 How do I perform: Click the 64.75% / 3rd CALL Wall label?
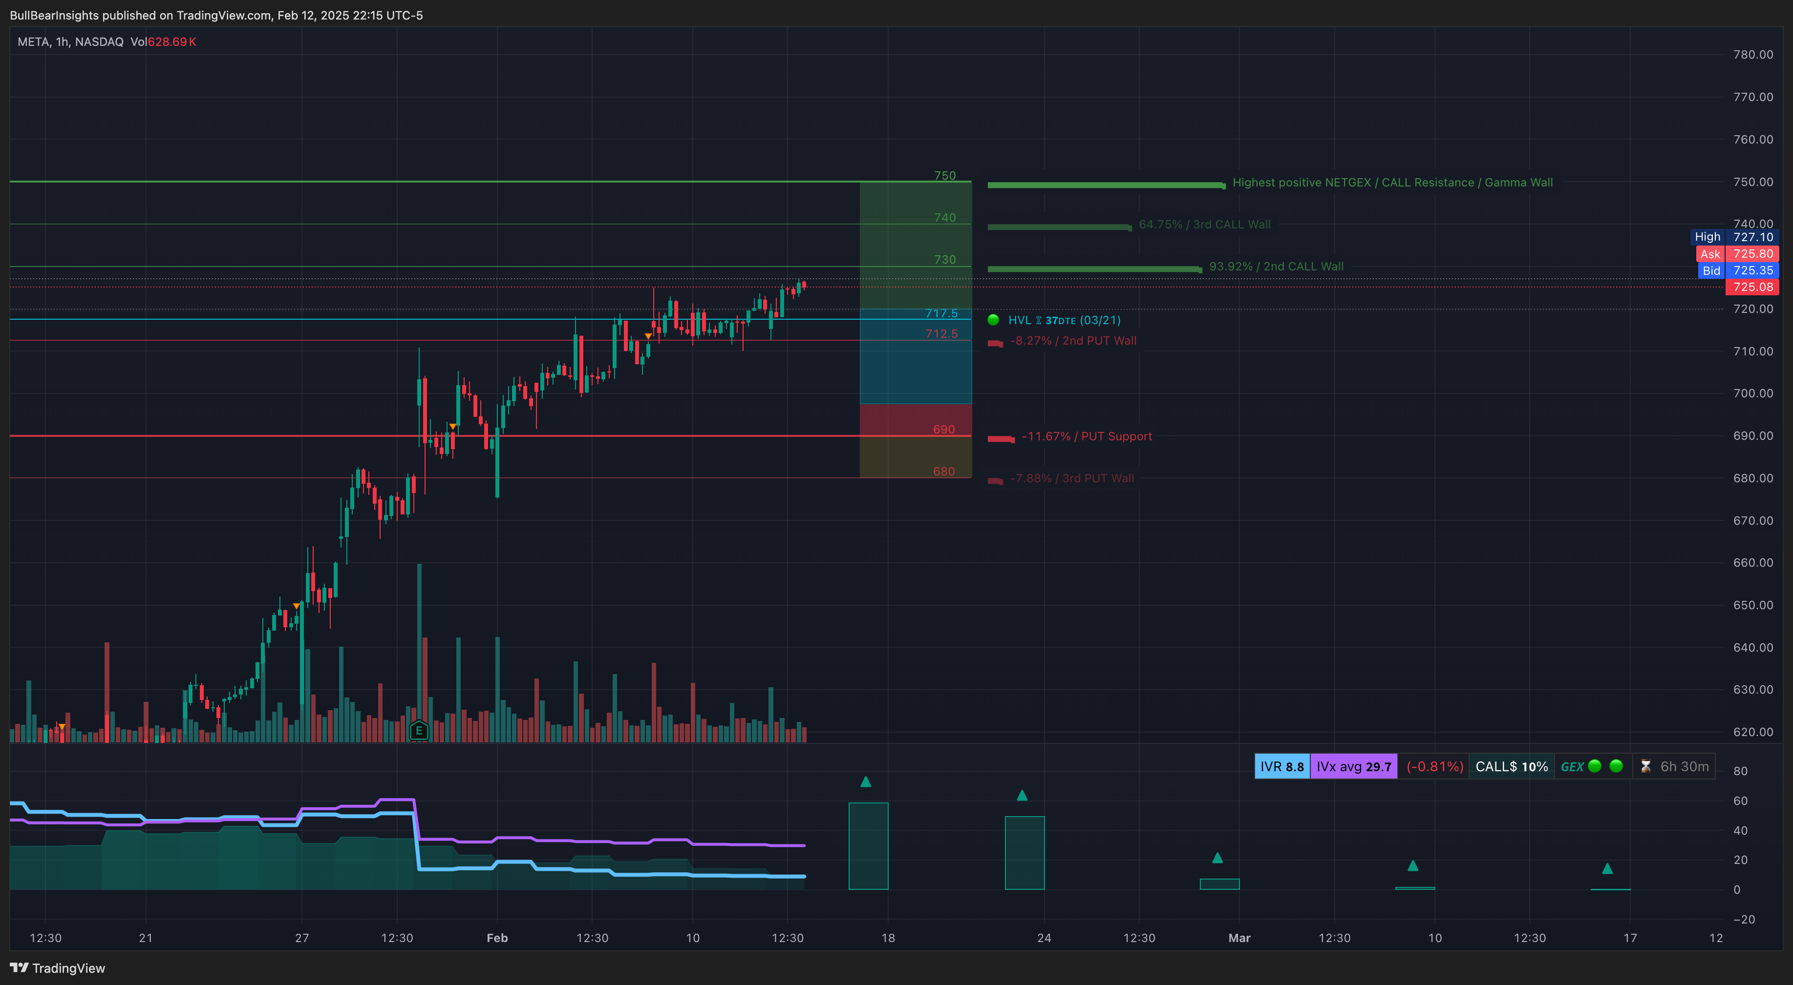pos(1204,225)
